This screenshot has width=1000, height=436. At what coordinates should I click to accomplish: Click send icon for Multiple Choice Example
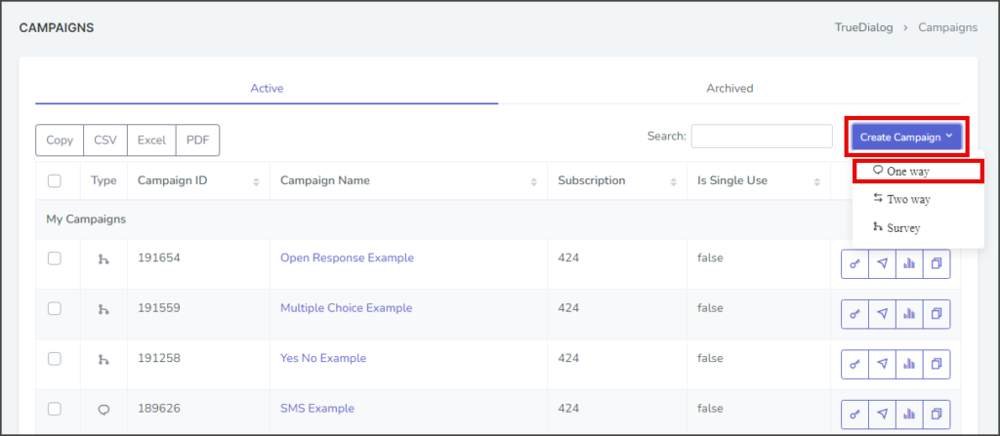pos(882,314)
